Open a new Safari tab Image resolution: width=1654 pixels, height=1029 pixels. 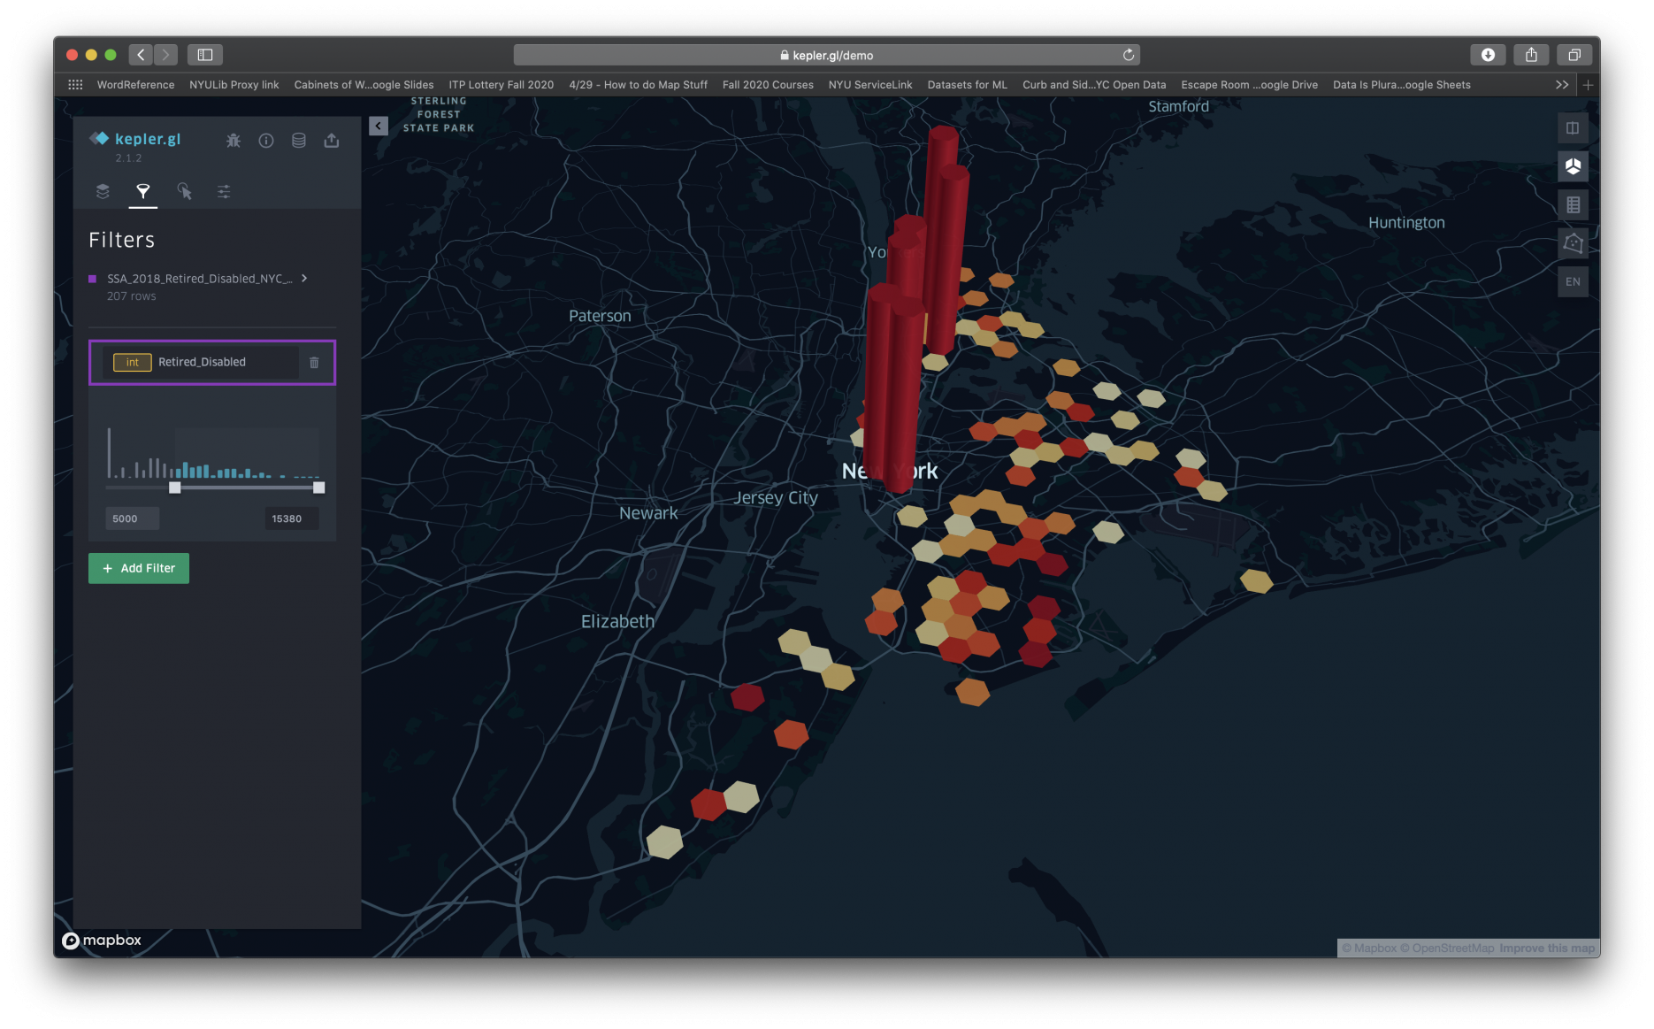[1589, 85]
